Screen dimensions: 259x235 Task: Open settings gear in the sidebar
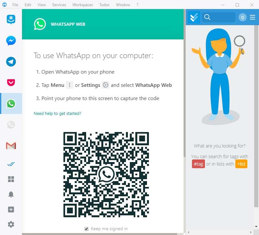click(x=11, y=224)
